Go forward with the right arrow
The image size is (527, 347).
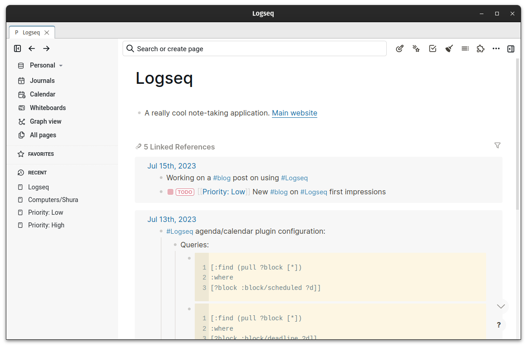[46, 48]
